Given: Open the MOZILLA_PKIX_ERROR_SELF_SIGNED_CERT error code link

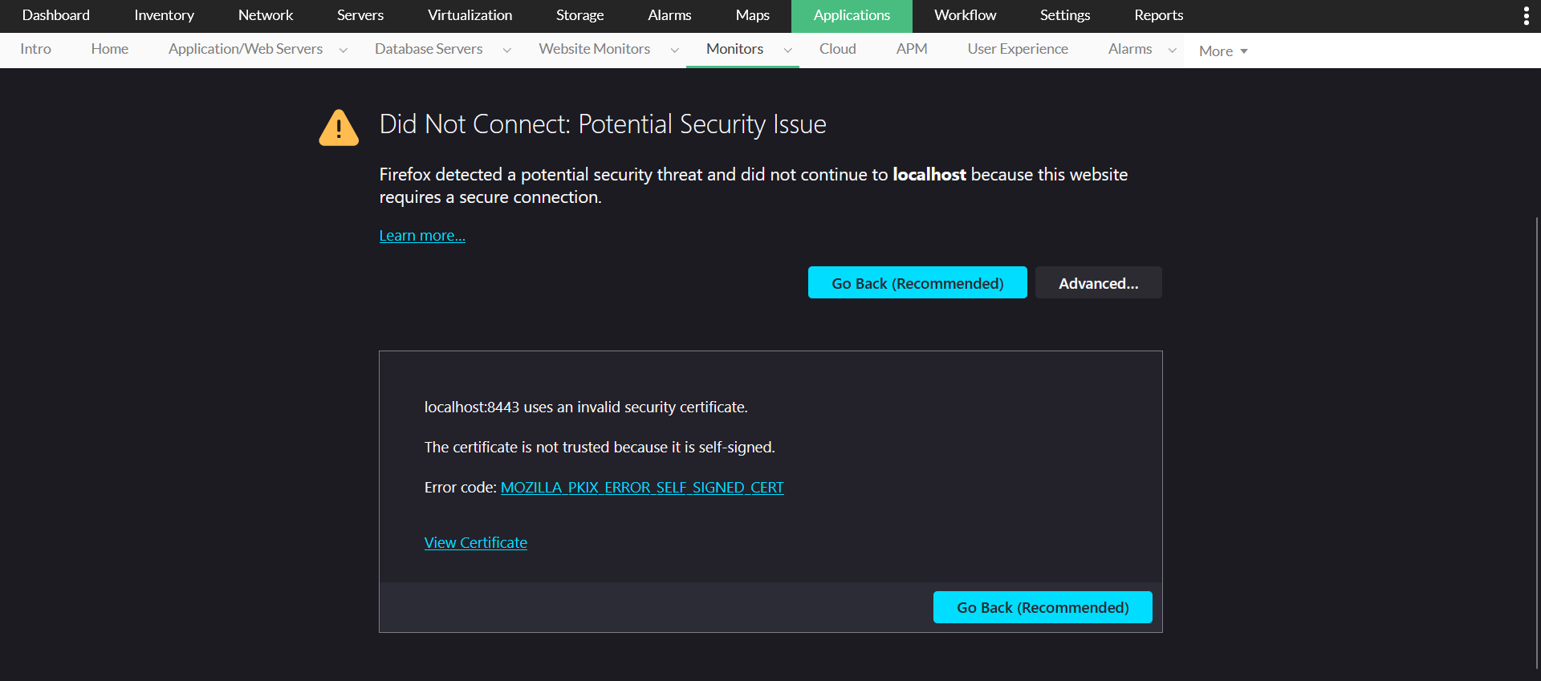Looking at the screenshot, I should tap(642, 488).
